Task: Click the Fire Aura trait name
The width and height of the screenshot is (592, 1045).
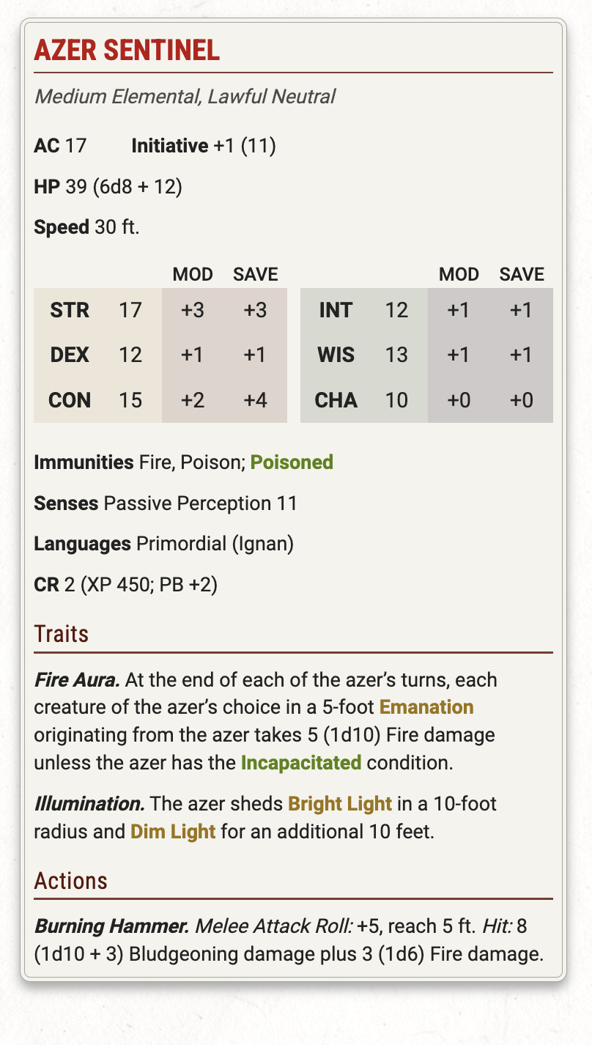Action: [77, 680]
